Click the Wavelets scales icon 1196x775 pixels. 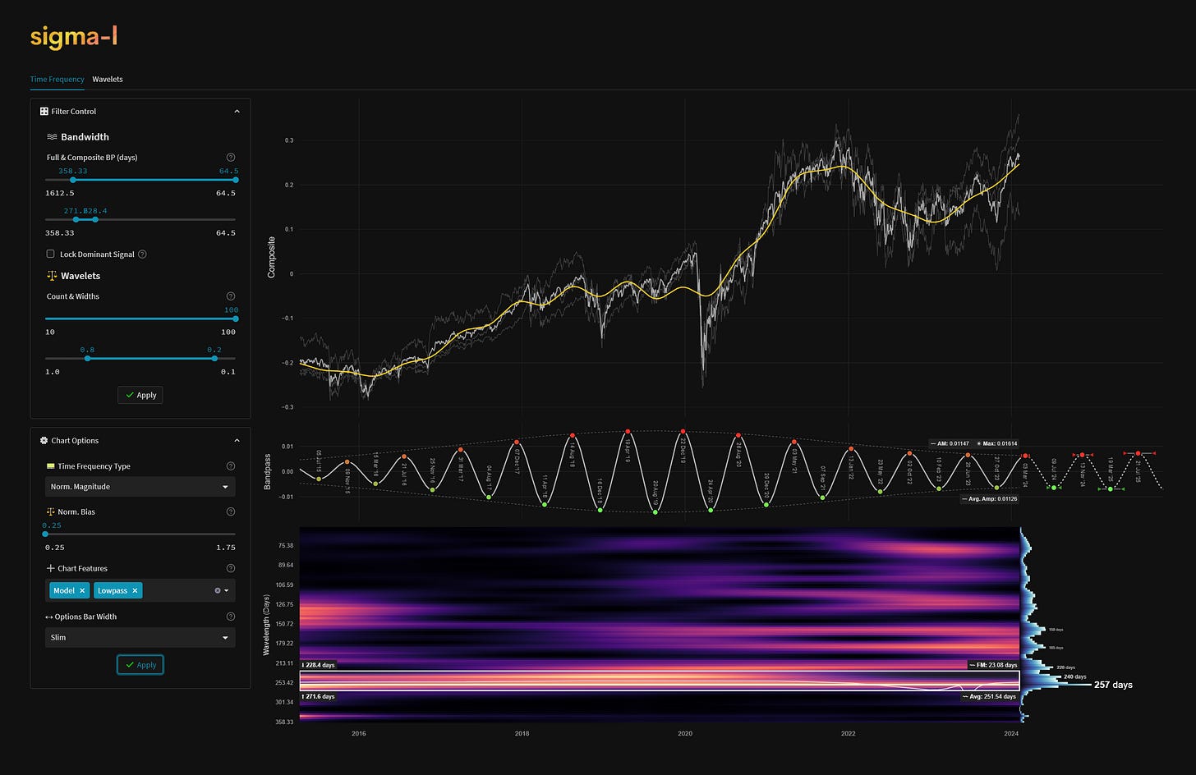[52, 276]
